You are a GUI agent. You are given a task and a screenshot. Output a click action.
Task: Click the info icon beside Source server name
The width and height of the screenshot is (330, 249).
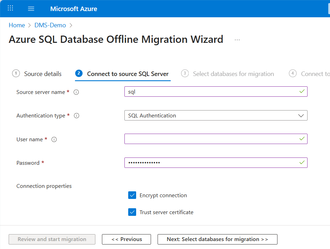click(76, 92)
